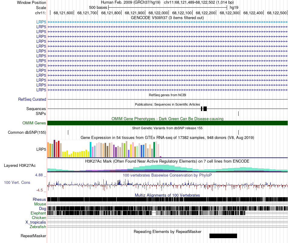Open the H3K27Ac Mark track title
Image resolution: width=288 pixels, height=243 pixels.
(x=167, y=161)
